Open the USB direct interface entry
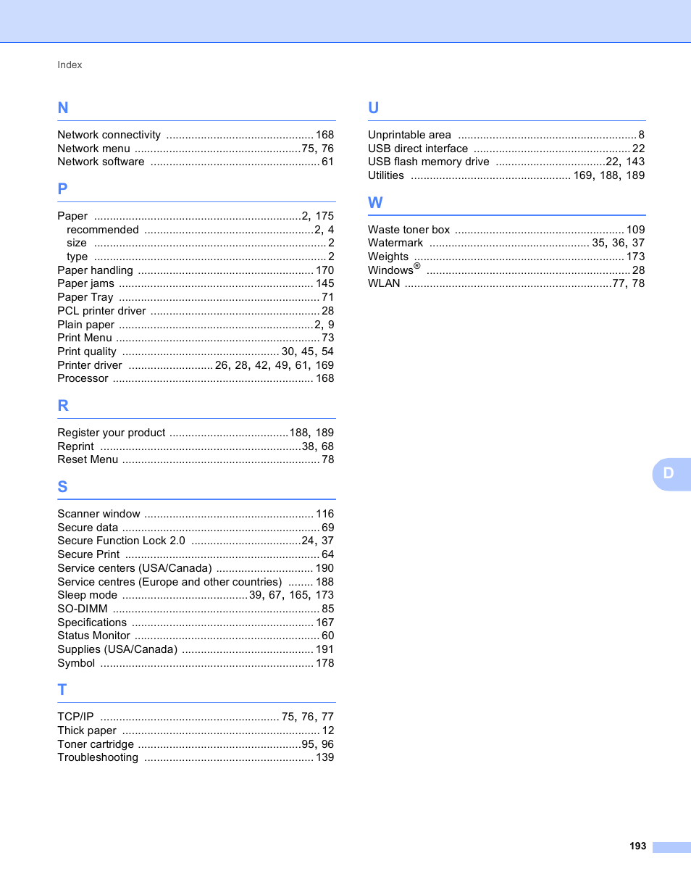Viewport: 691px width, 895px height. point(506,149)
